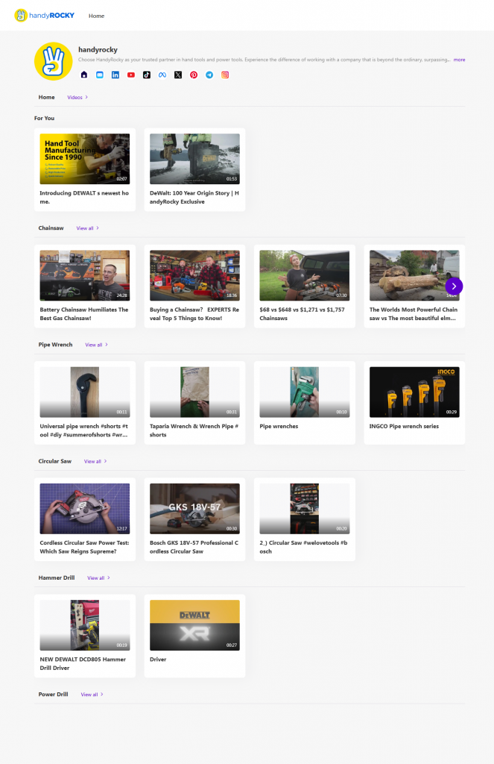494x764 pixels.
Task: Open the 'Driver' video title
Action: [158, 660]
